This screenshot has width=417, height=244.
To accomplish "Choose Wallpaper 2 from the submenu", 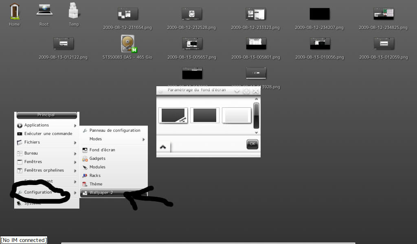I will click(101, 193).
